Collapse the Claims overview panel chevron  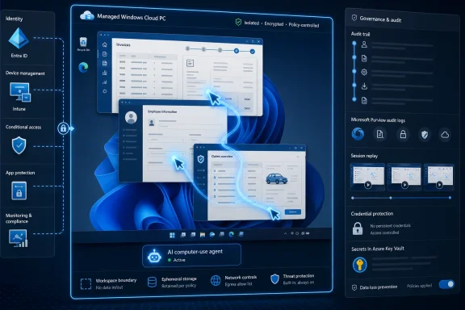tap(297, 157)
